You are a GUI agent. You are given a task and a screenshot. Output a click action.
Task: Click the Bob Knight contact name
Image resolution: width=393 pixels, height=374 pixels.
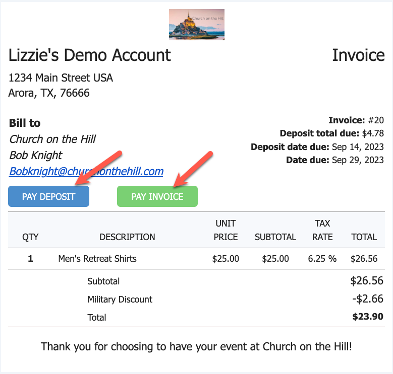36,155
